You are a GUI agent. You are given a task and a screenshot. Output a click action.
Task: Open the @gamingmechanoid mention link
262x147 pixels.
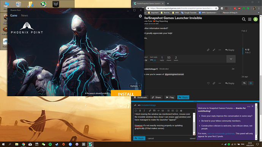pyautogui.click(x=174, y=74)
